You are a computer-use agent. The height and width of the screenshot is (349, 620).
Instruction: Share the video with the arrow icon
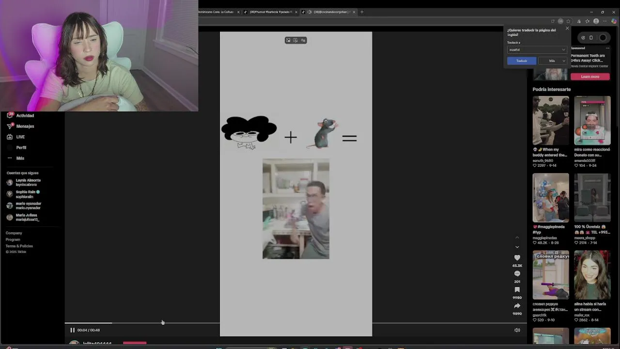pos(517,306)
